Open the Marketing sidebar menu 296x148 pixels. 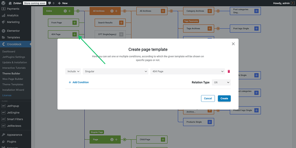(x=16, y=22)
